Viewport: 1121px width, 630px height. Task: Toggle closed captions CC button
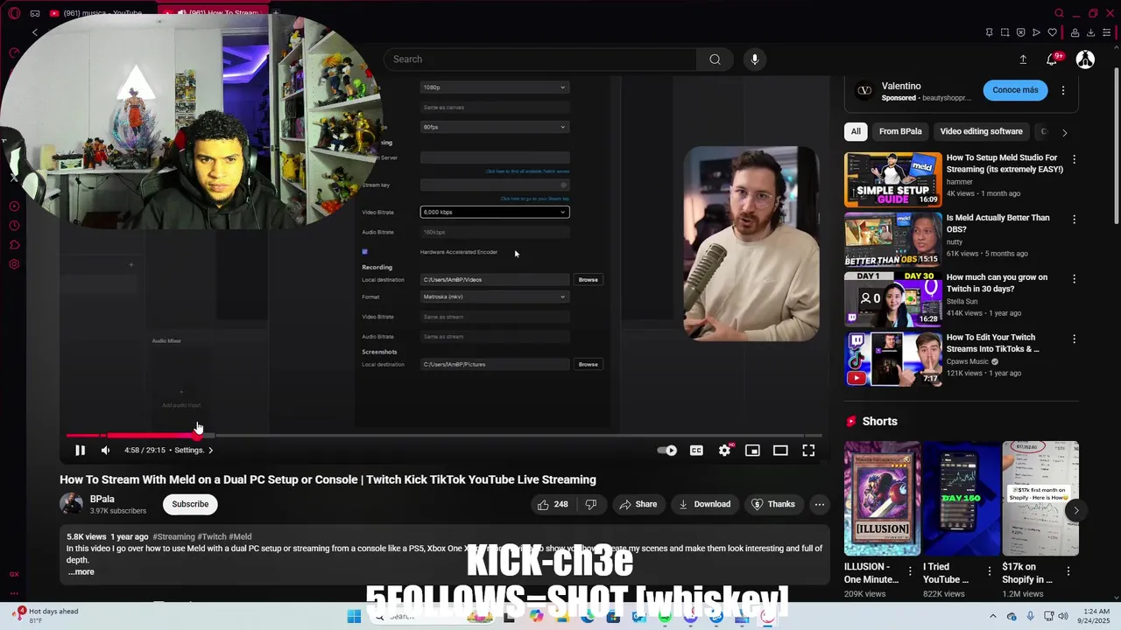[x=696, y=450]
